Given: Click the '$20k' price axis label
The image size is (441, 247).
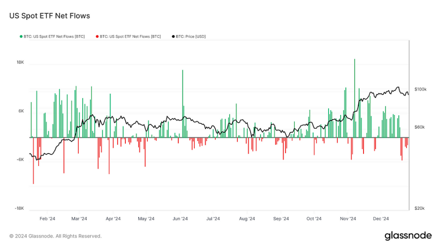Looking at the screenshot, I should (x=419, y=208).
